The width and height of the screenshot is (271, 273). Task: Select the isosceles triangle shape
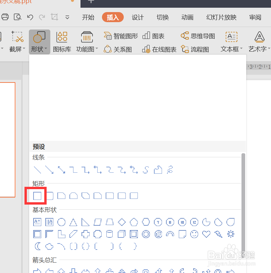(x=73, y=222)
